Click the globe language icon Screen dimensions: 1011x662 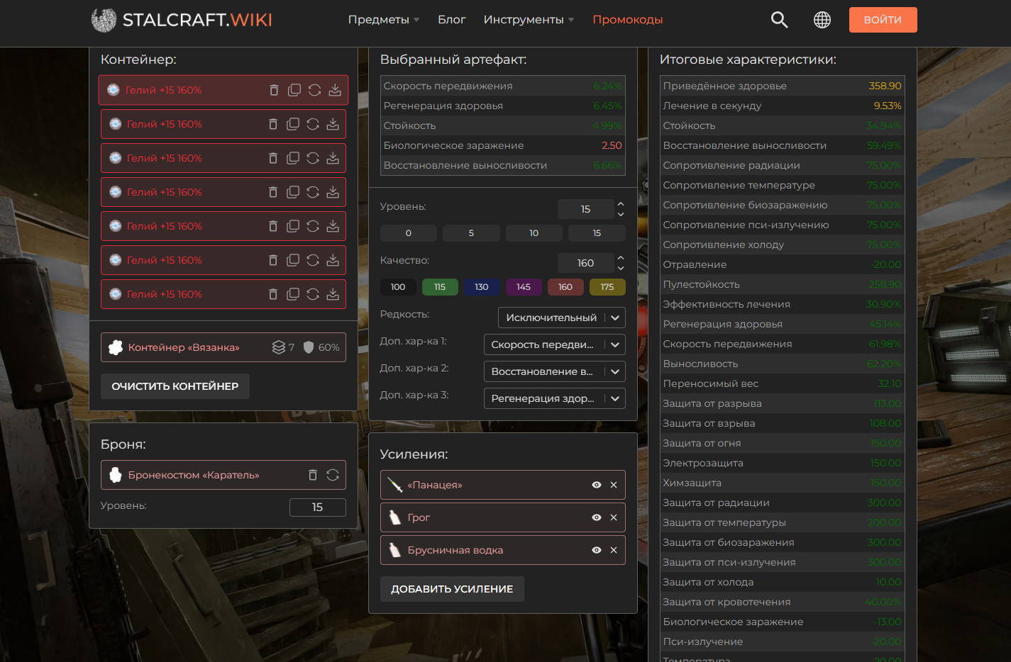click(822, 20)
